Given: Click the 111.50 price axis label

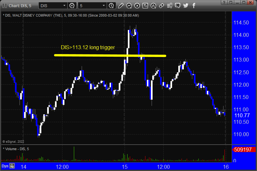Looking at the screenshot, I should (241, 97).
